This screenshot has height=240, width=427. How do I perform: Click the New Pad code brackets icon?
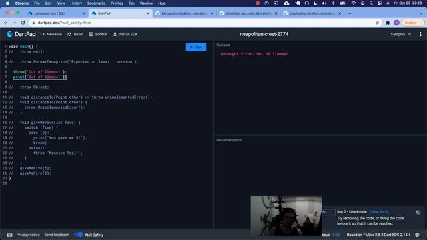click(43, 34)
